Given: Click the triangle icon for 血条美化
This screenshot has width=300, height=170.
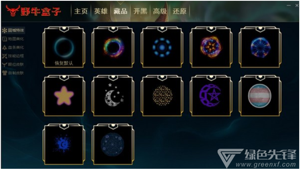Looking at the screenshot, I should 5,47.
